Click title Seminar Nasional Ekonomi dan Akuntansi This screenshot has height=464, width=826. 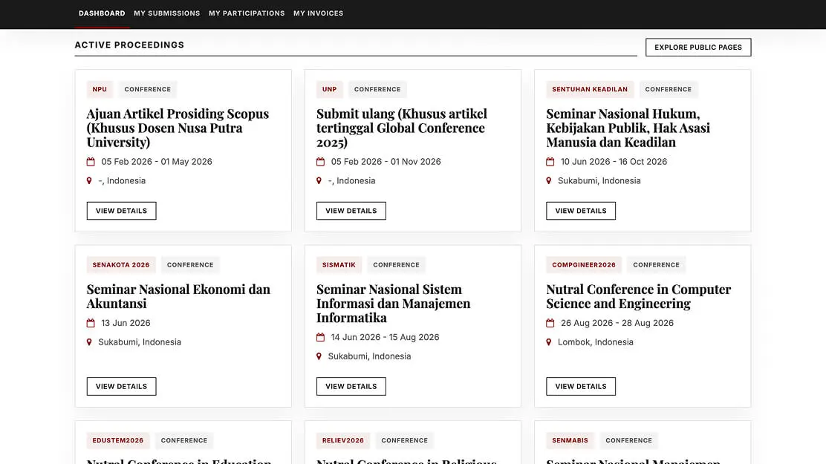pyautogui.click(x=178, y=296)
